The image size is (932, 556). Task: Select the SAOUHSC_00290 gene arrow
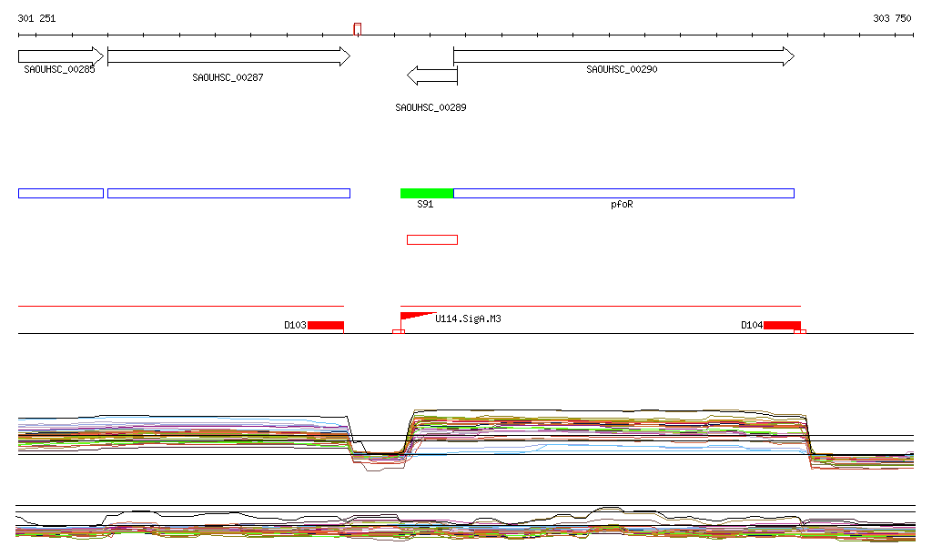click(623, 57)
